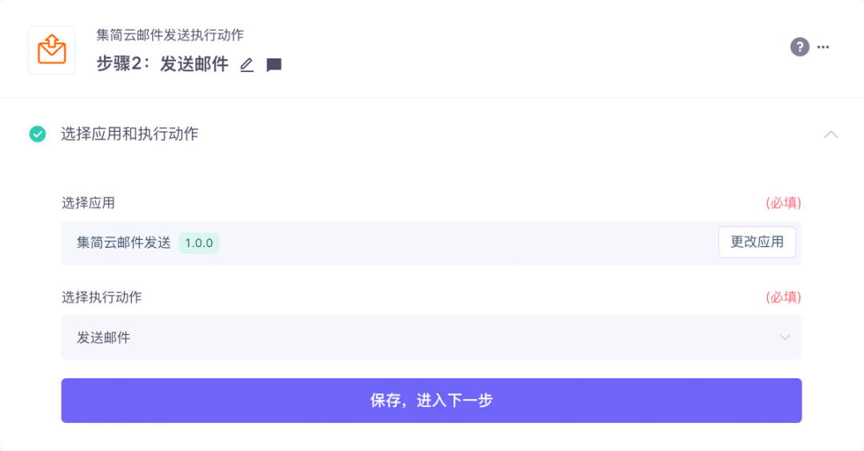Viewport: 864px width, 451px height.
Task: Click the 选择应用和执行动作 section header
Action: coord(130,134)
